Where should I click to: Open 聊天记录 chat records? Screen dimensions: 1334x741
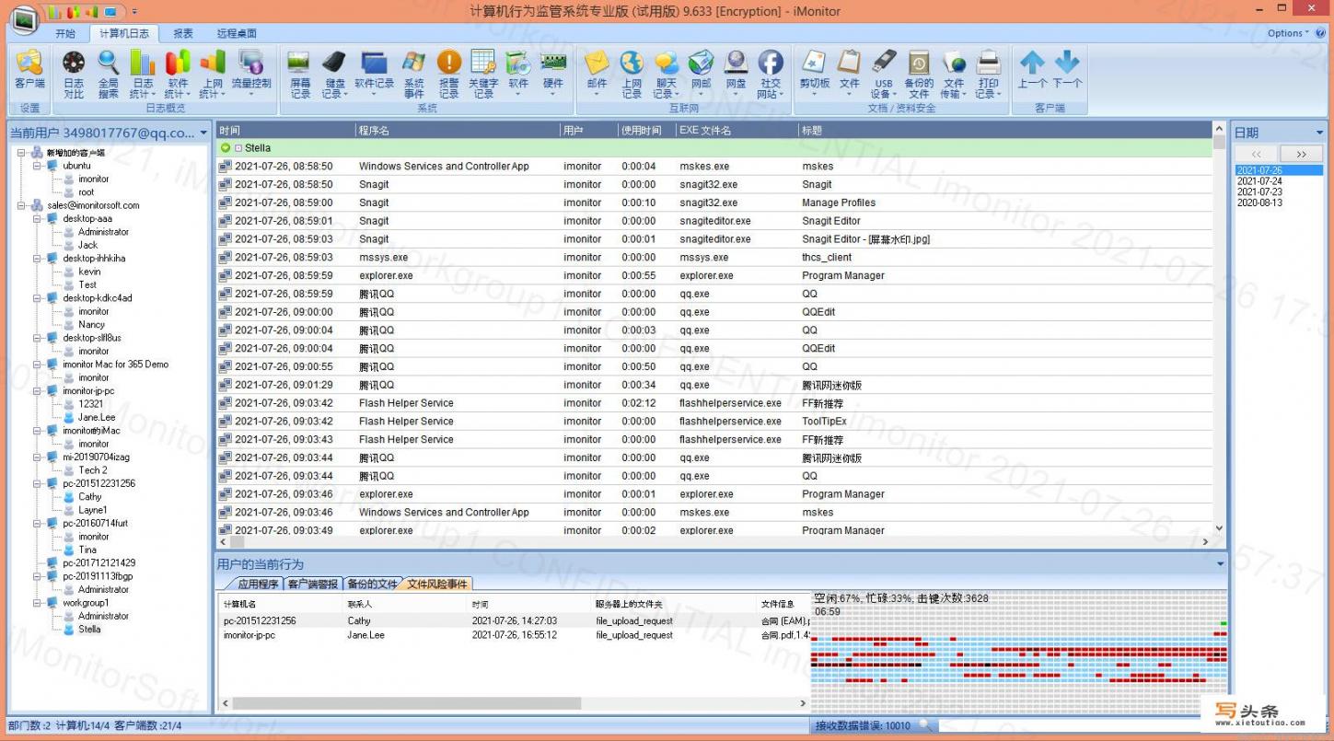(667, 73)
